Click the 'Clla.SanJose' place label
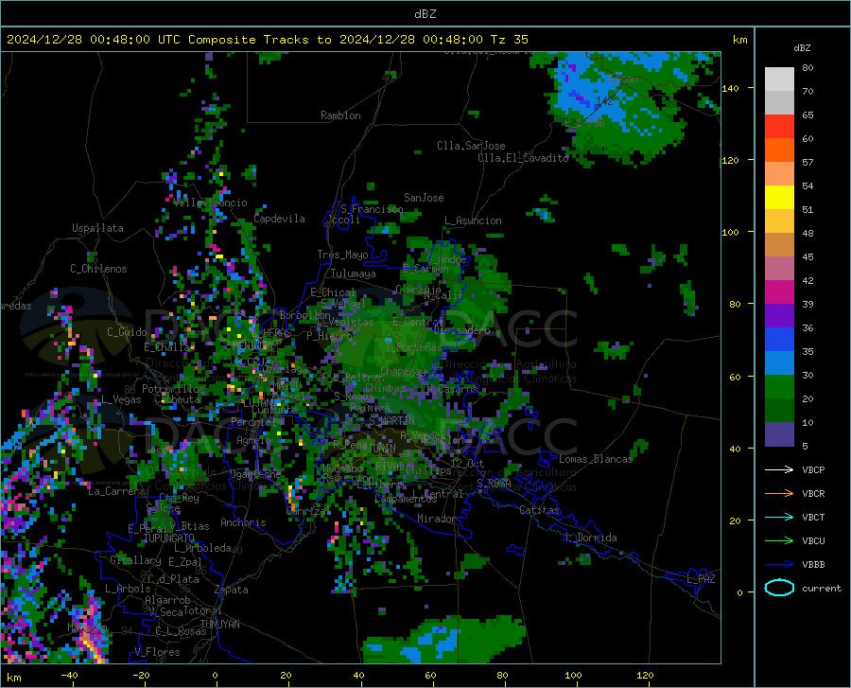Image resolution: width=851 pixels, height=688 pixels. pos(471,146)
